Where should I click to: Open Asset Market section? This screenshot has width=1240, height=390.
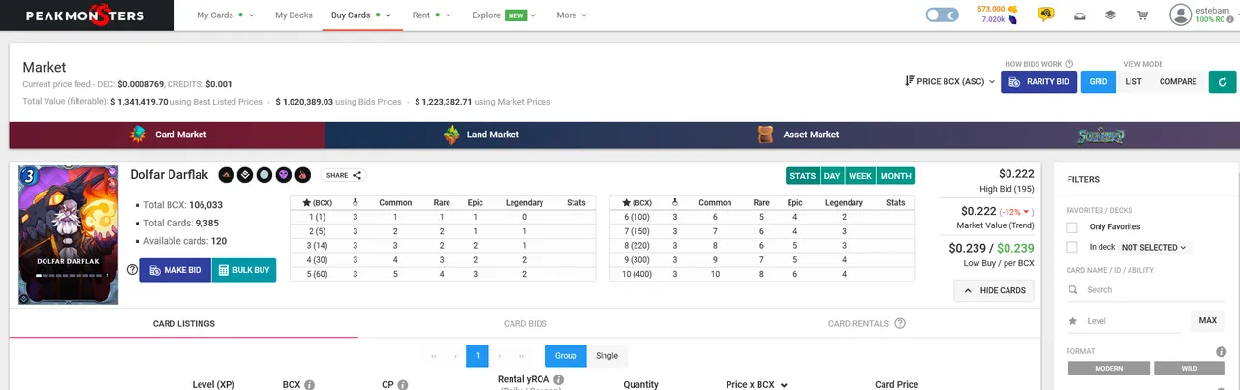(x=797, y=135)
